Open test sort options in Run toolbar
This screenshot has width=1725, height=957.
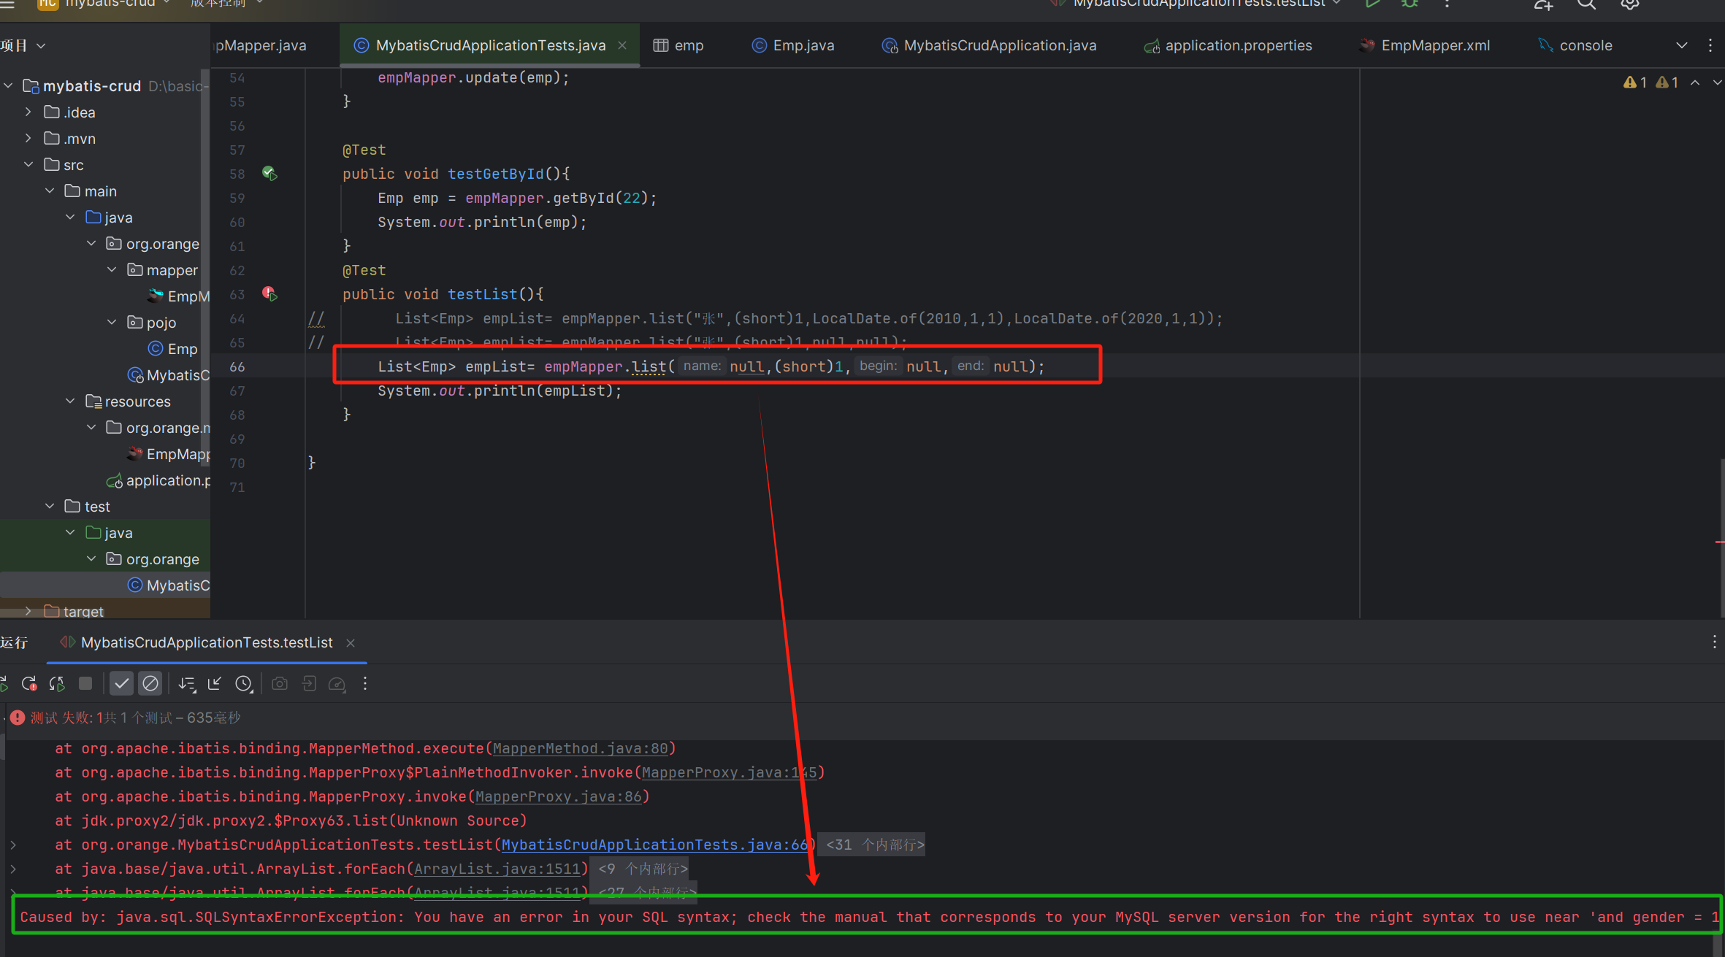click(x=187, y=684)
